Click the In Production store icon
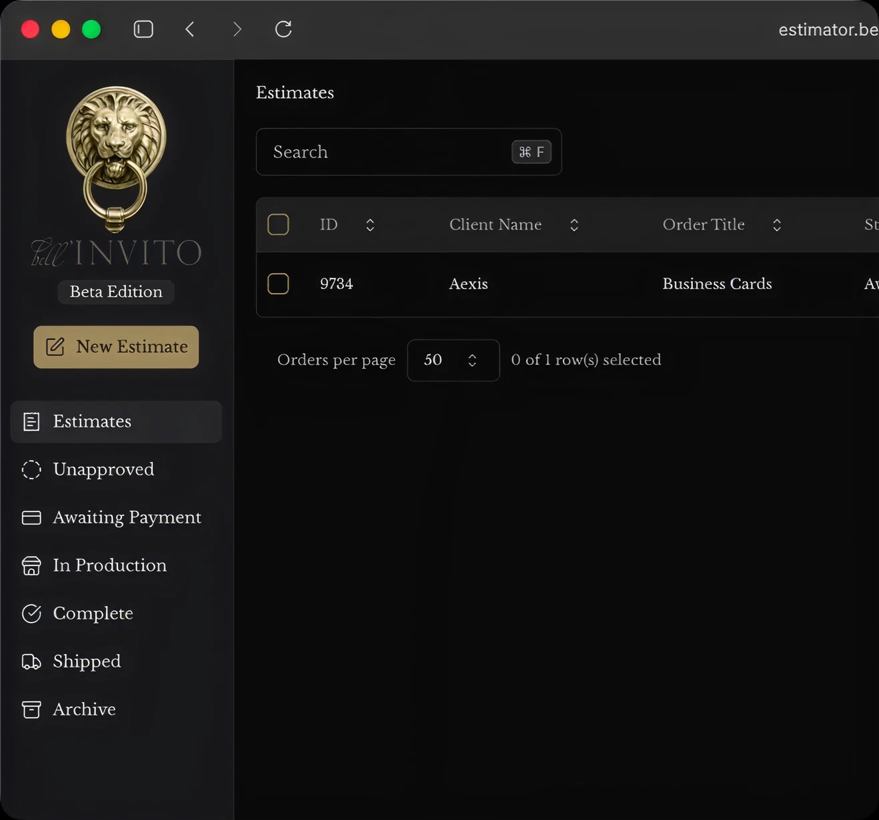Image resolution: width=879 pixels, height=820 pixels. tap(31, 565)
